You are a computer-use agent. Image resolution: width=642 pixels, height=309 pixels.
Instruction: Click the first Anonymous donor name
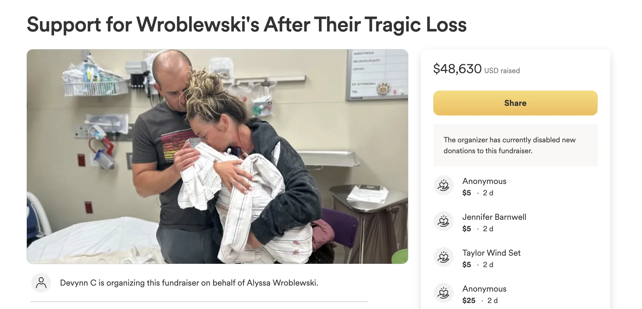[484, 181]
